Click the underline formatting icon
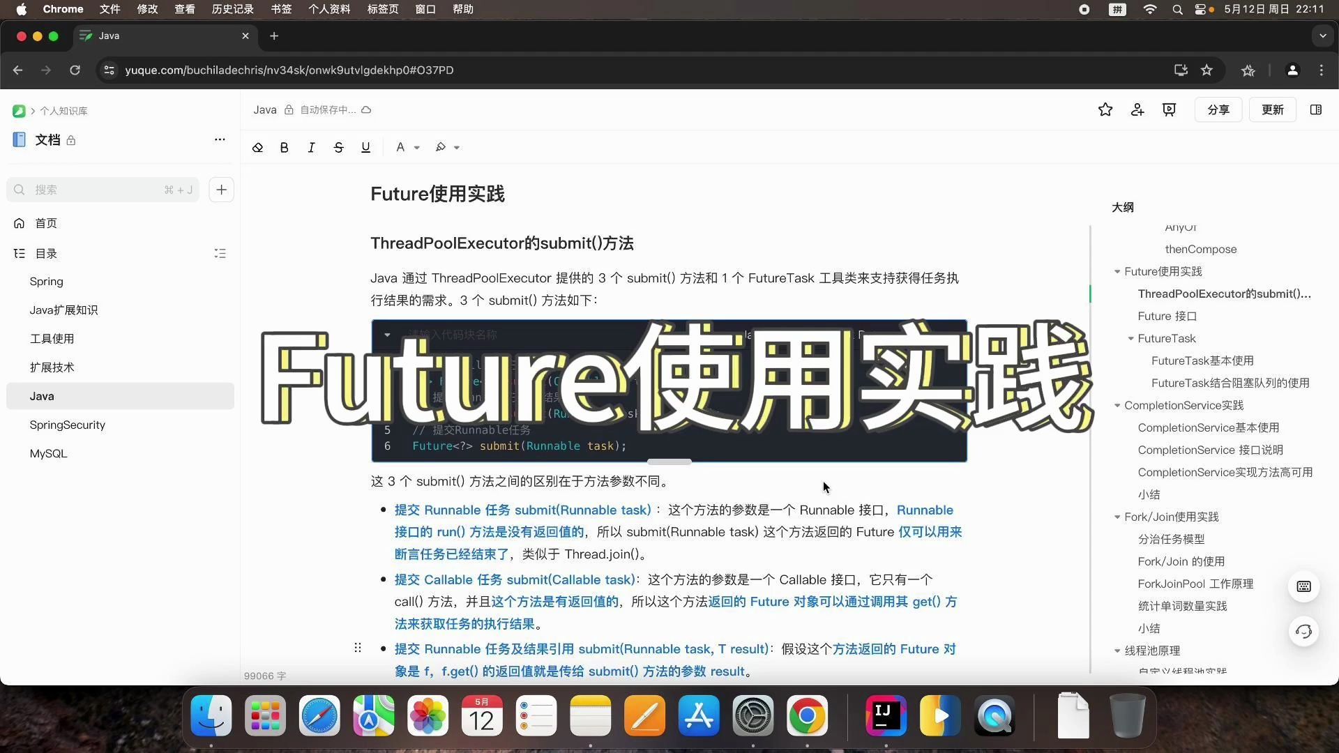This screenshot has width=1339, height=753. [x=365, y=147]
